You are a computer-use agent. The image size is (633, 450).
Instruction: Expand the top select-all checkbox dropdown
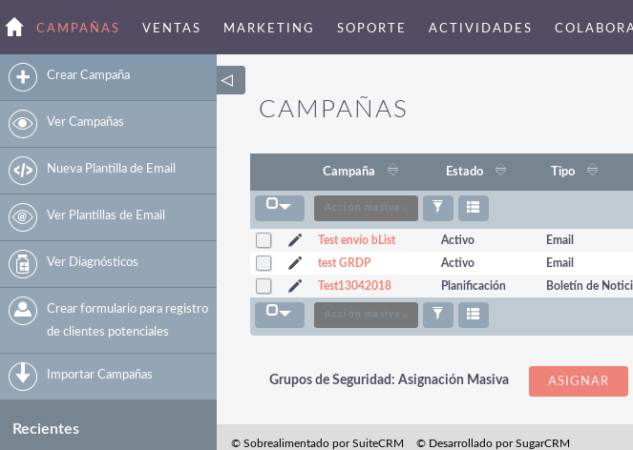[x=280, y=208]
